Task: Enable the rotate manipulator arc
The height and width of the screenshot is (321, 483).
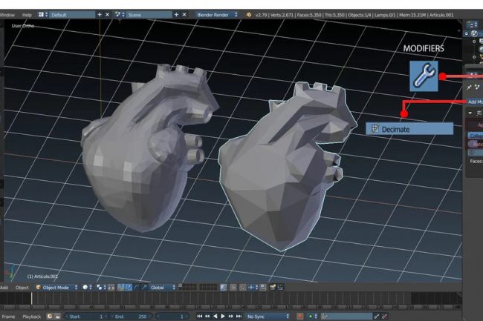Action: [x=136, y=288]
